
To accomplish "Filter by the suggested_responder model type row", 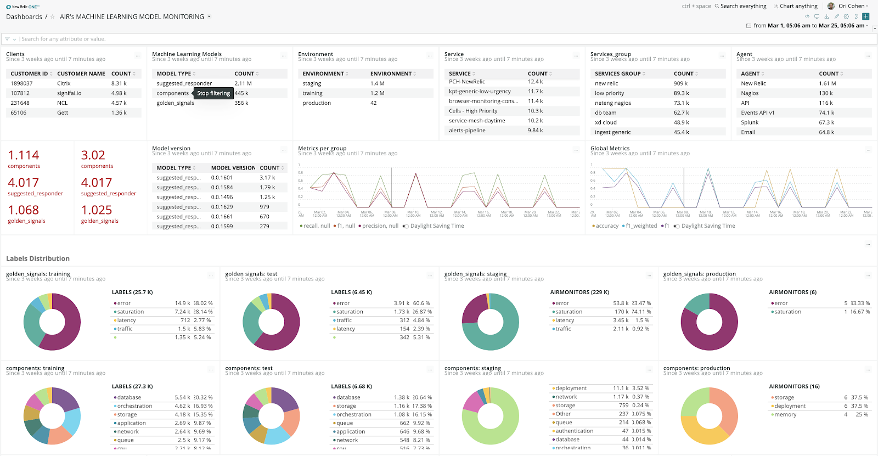I will point(219,83).
